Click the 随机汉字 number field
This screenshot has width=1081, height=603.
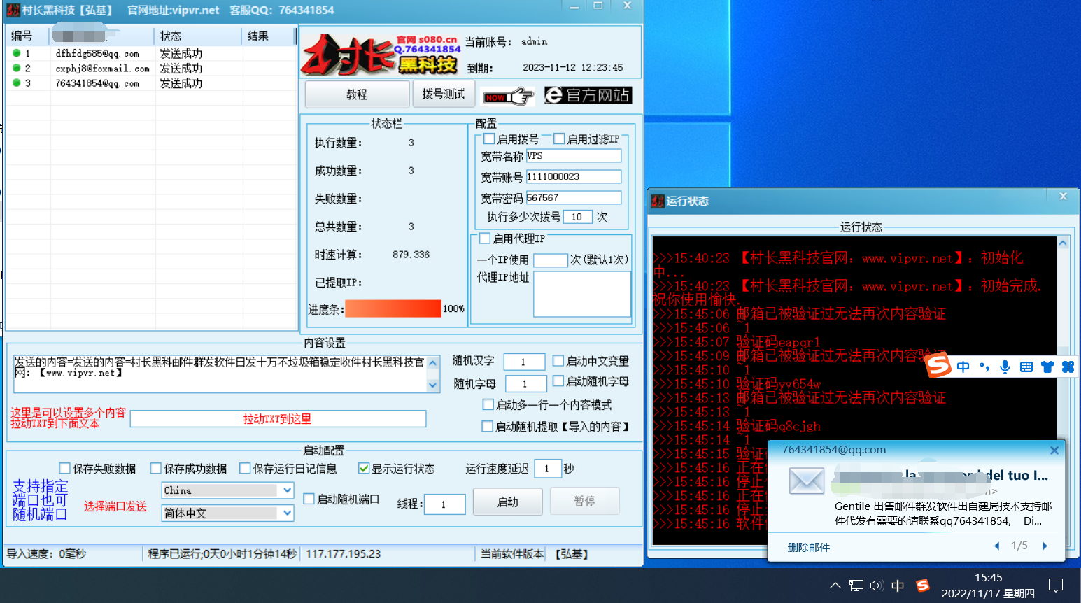click(524, 362)
